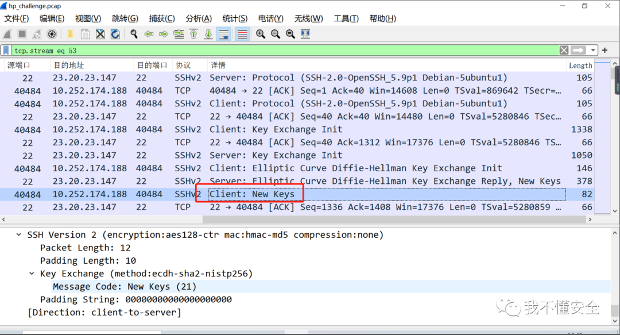The width and height of the screenshot is (620, 335).
Task: Select the Packet Length: 12 field
Action: tap(86, 248)
